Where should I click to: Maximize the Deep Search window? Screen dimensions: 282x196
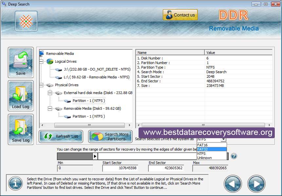[x=266, y=4]
